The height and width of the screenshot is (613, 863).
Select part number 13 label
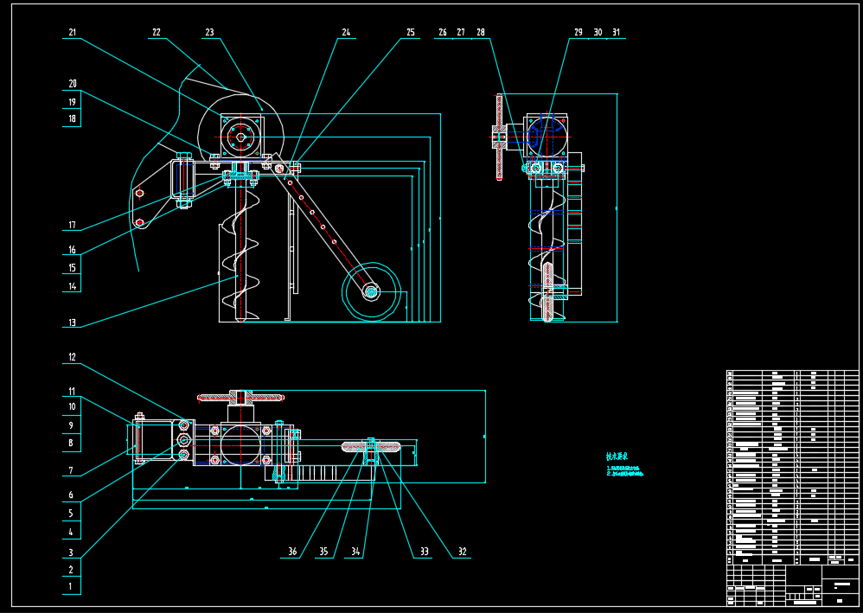73,323
